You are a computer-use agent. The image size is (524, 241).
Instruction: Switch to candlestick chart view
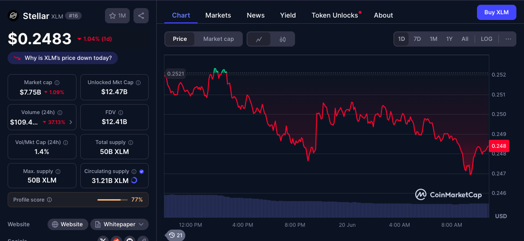click(x=283, y=39)
